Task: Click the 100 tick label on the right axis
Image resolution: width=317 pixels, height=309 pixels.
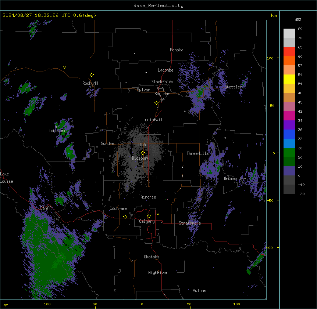Action: click(270, 58)
